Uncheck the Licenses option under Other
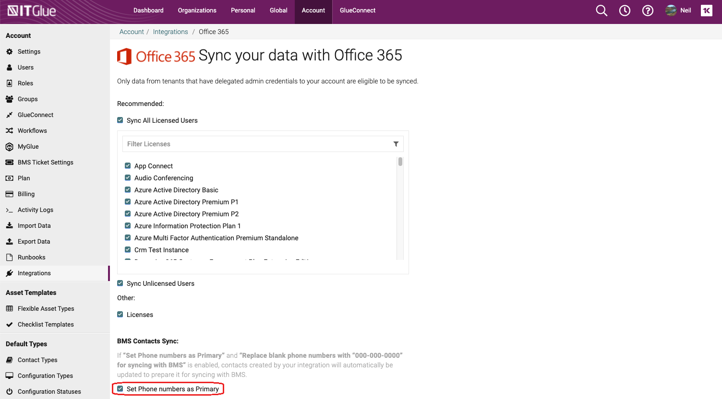 pyautogui.click(x=120, y=314)
